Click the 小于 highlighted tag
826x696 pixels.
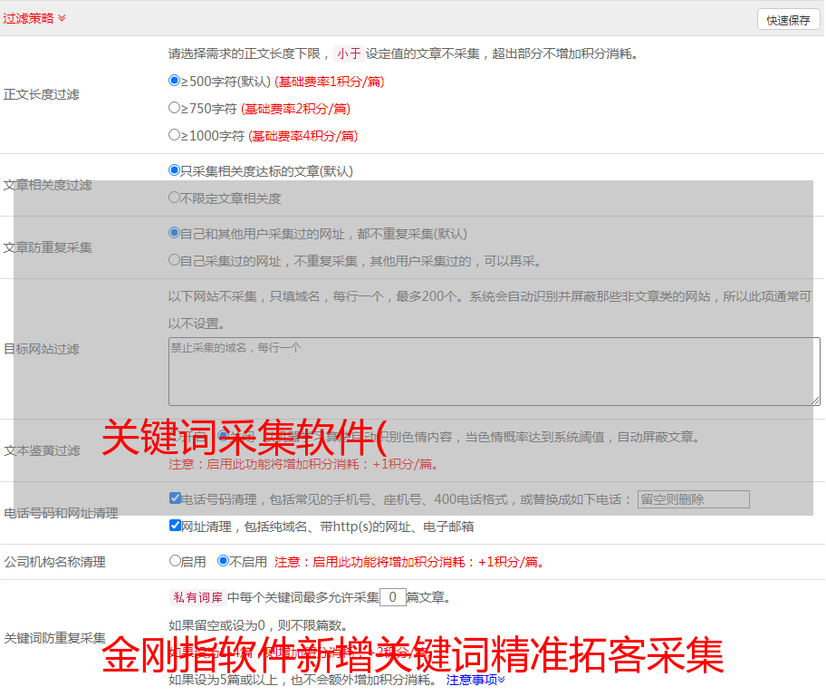(349, 53)
